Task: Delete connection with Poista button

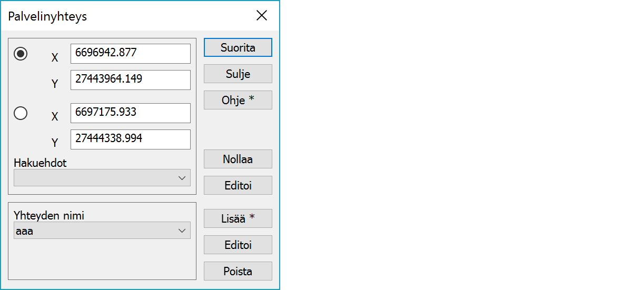Action: click(238, 271)
